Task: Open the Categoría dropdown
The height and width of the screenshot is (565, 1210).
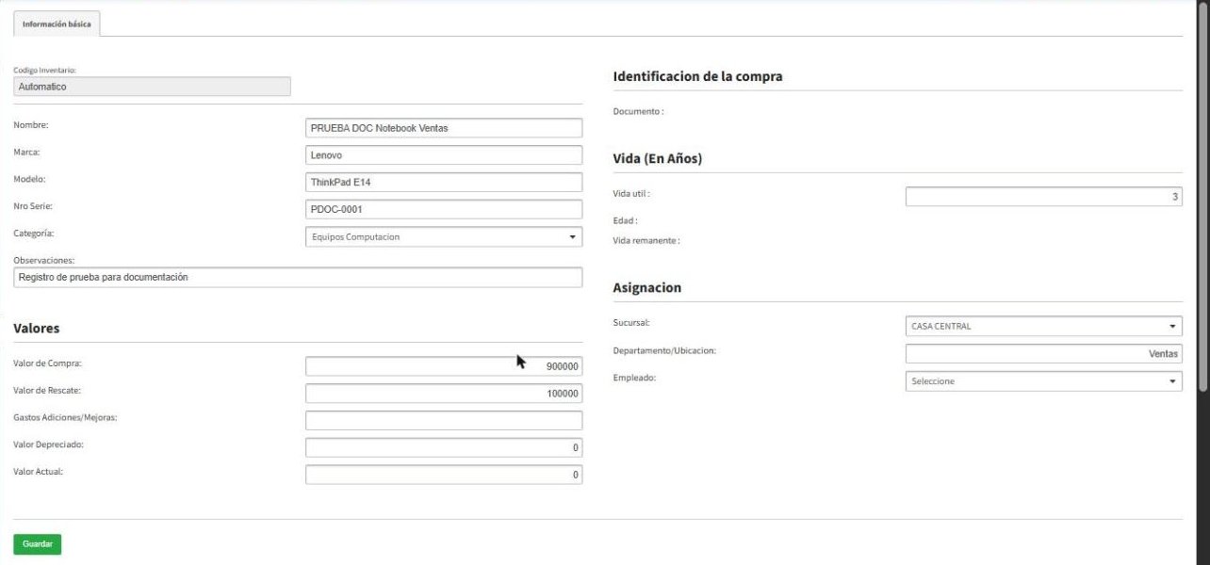Action: (444, 237)
